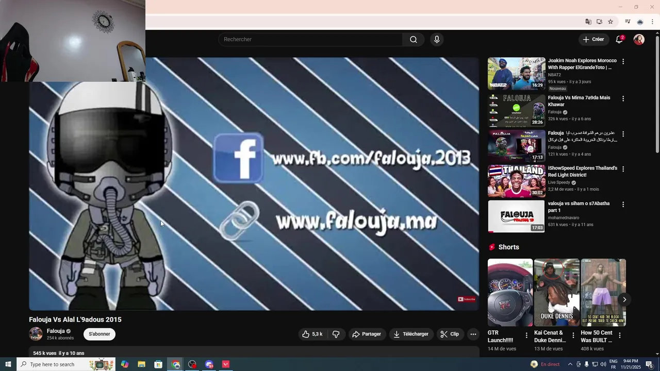Click the video title Falouja Vs Alal L'9adous 2015

pos(75,319)
